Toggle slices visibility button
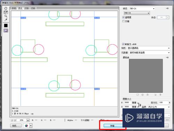The image size is (174, 131). (x=6, y=31)
